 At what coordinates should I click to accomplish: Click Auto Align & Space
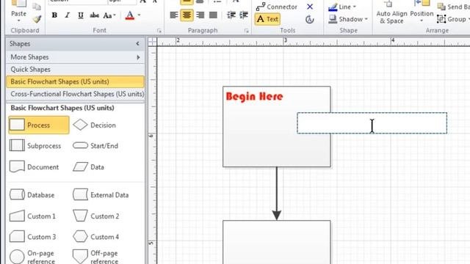coord(391,12)
